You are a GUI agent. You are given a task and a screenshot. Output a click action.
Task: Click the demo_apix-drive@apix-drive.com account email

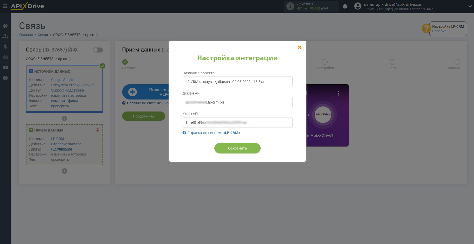394,4
